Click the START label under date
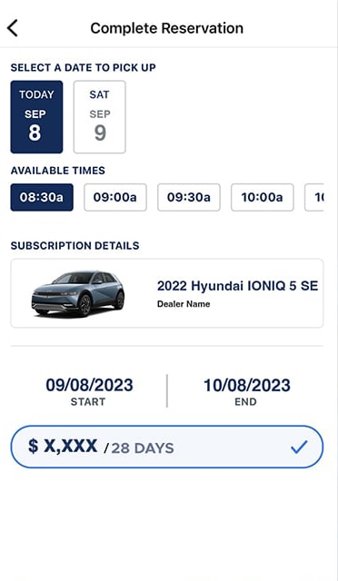 (x=88, y=402)
